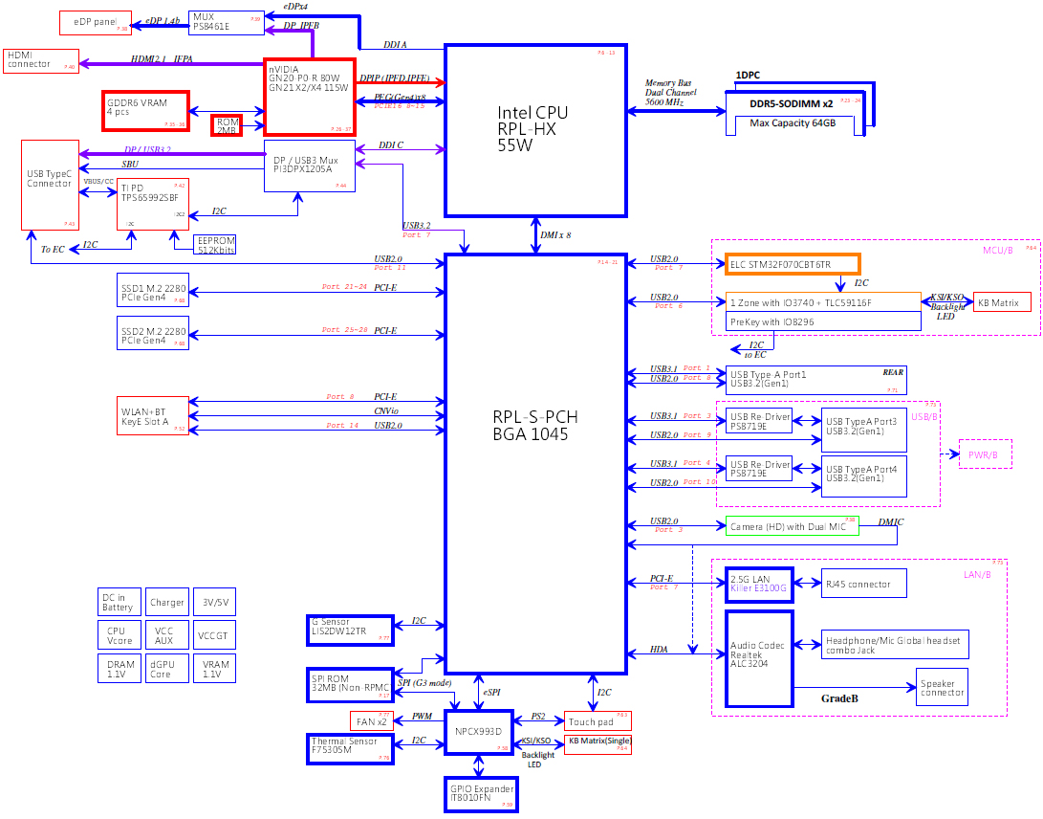Screen dimensions: 1043x819
Task: Select the SSD1 M.2 2280 block
Action: [152, 290]
